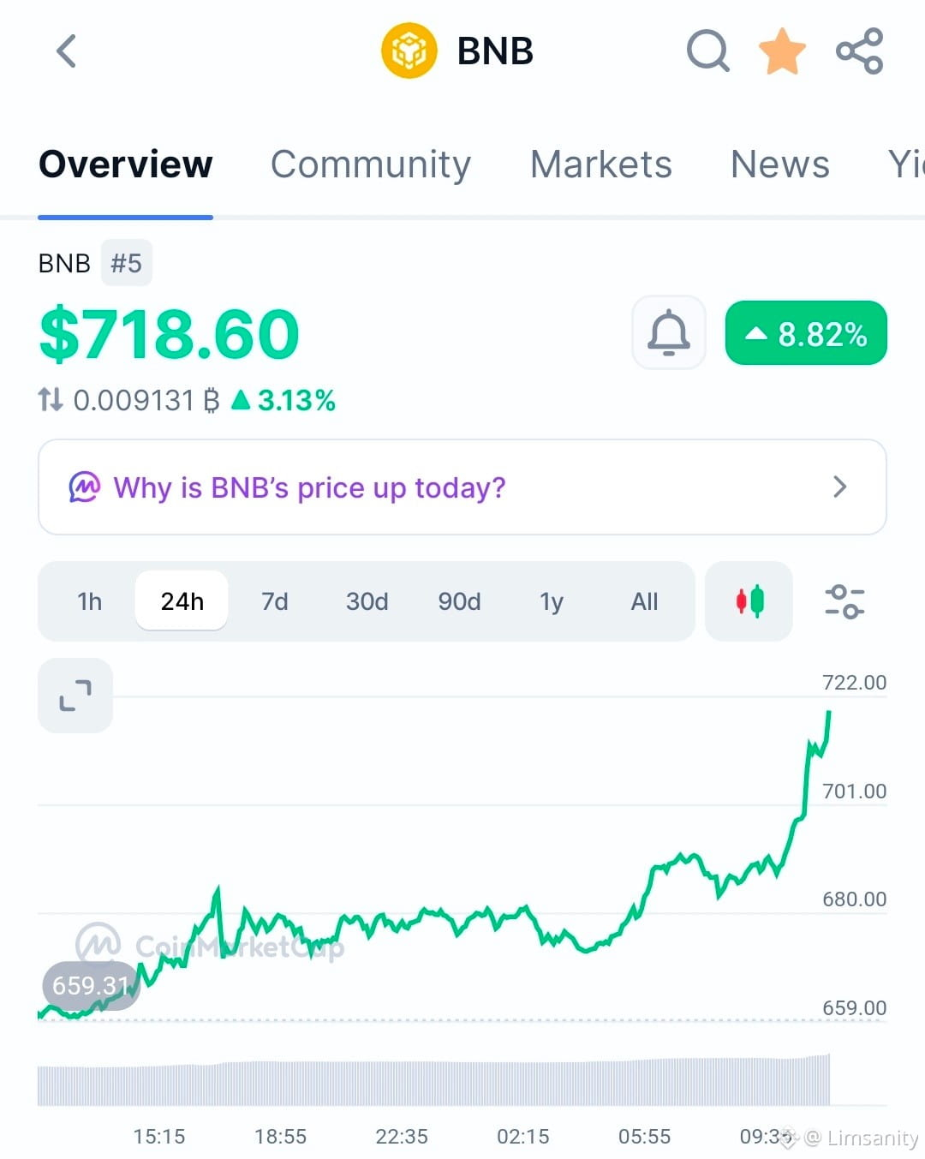The image size is (925, 1159).
Task: Tap the price peak on the chart
Action: pyautogui.click(x=828, y=712)
